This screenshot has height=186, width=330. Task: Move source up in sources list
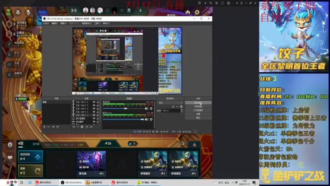tap(87, 127)
